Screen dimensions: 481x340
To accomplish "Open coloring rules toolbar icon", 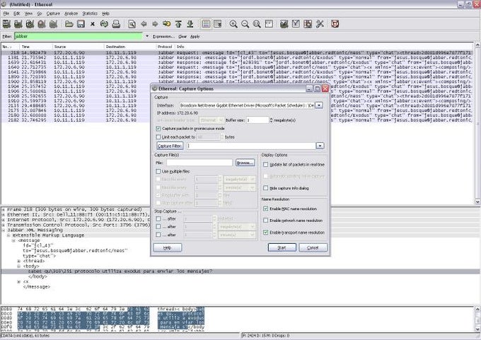I will [308, 24].
